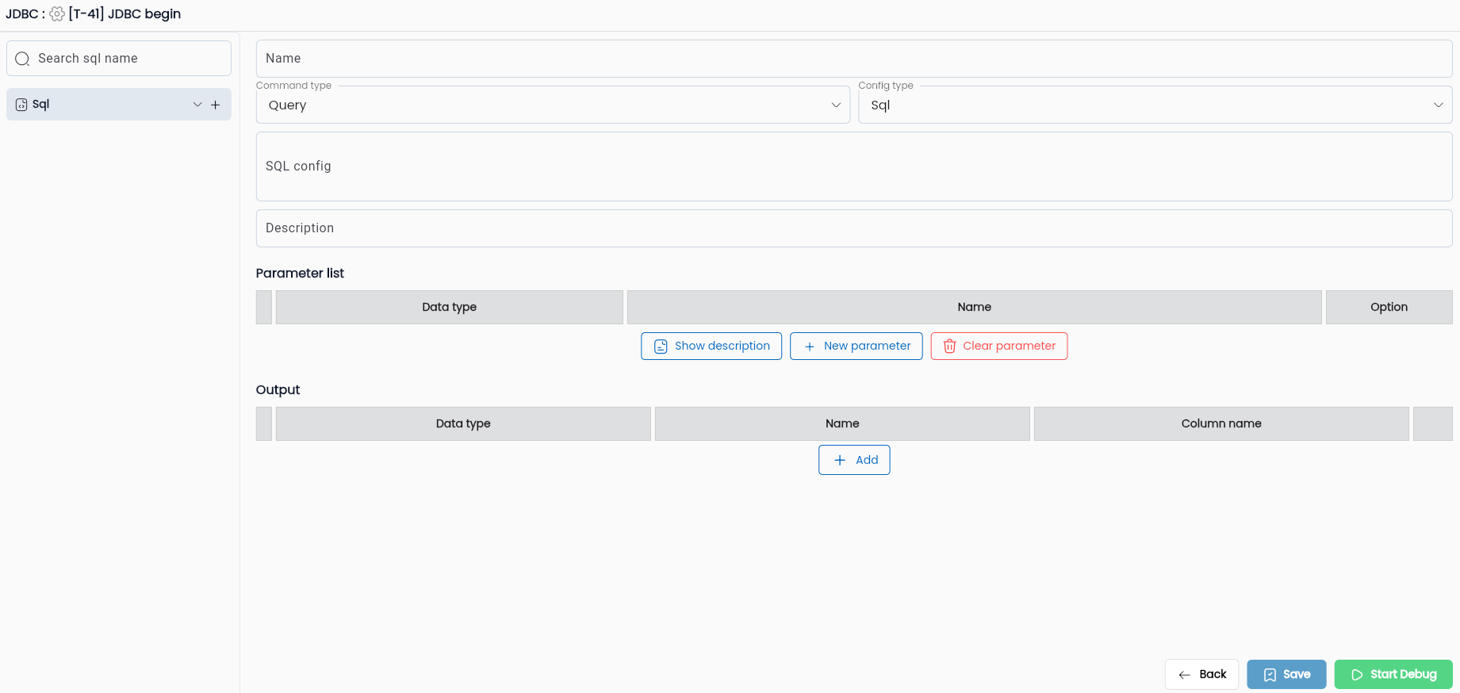Click the [T-41] JDBC begin title
The height and width of the screenshot is (693, 1460).
[125, 14]
